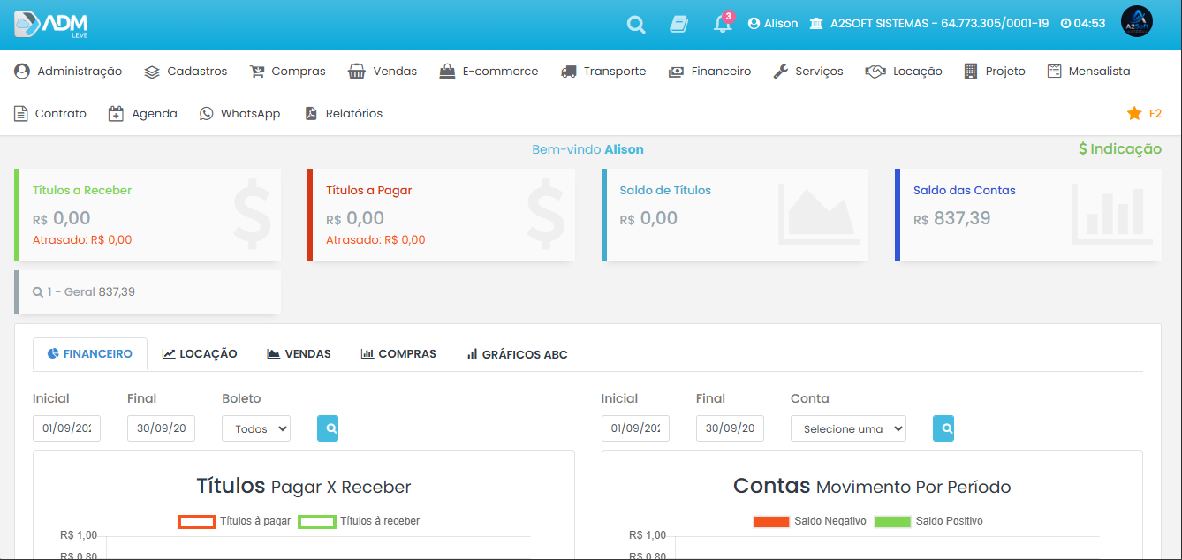Viewport: 1182px width, 560px height.
Task: Open the Relatórios menu
Action: (344, 114)
